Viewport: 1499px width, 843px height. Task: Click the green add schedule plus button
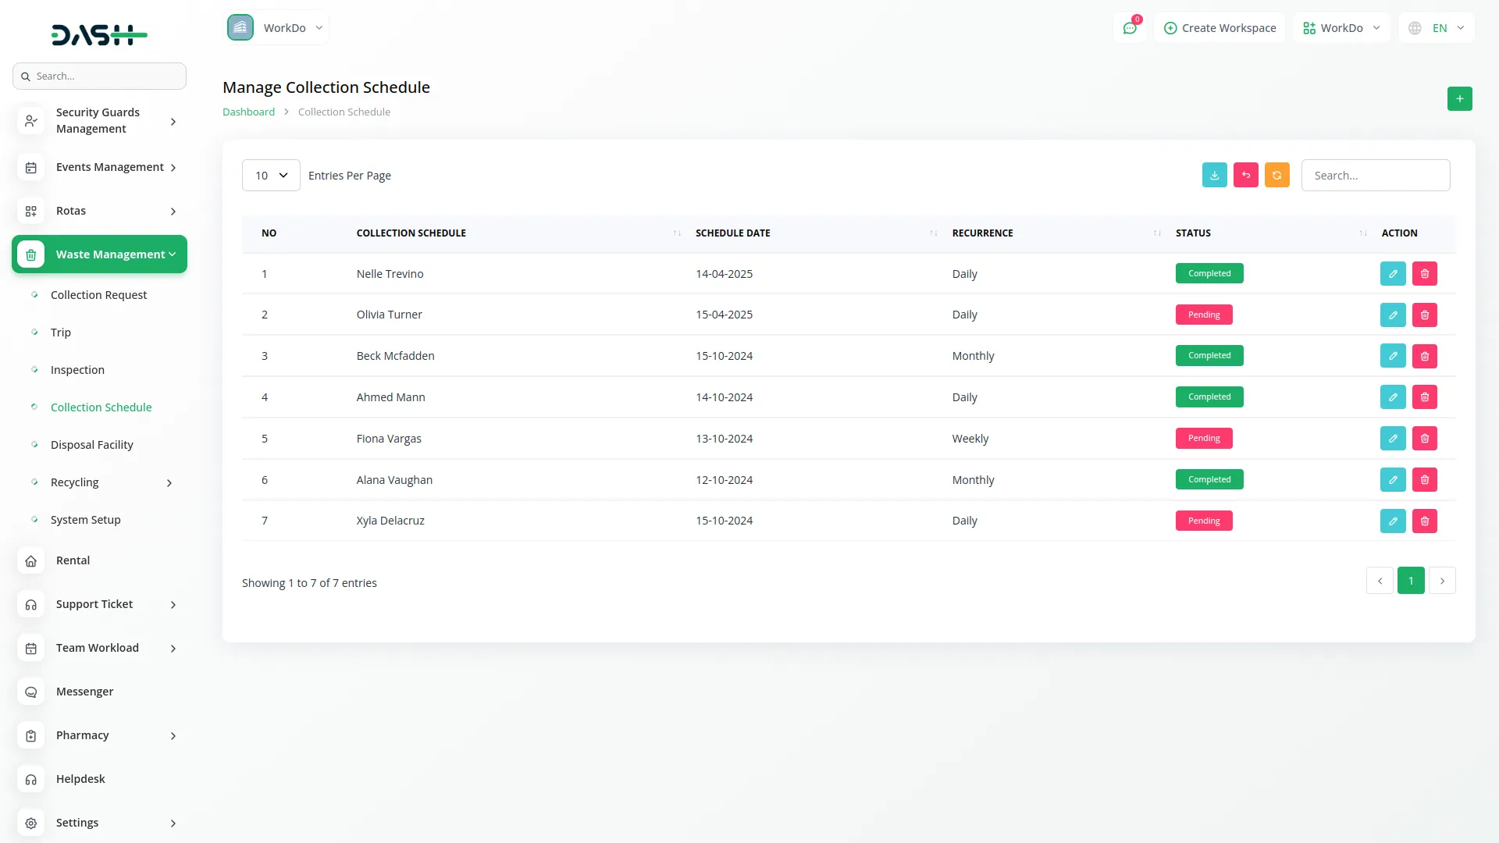[x=1459, y=99]
